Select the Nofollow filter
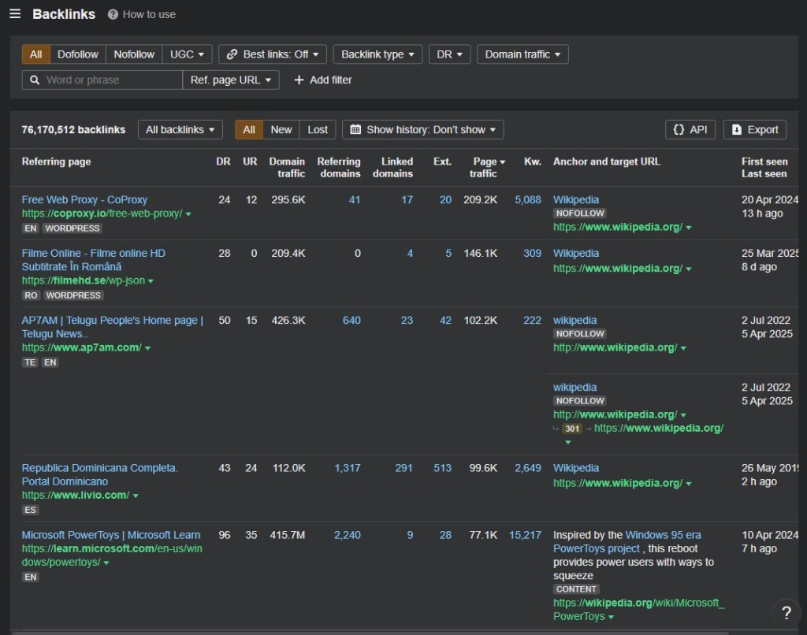Viewport: 807px width, 635px height. [x=134, y=54]
